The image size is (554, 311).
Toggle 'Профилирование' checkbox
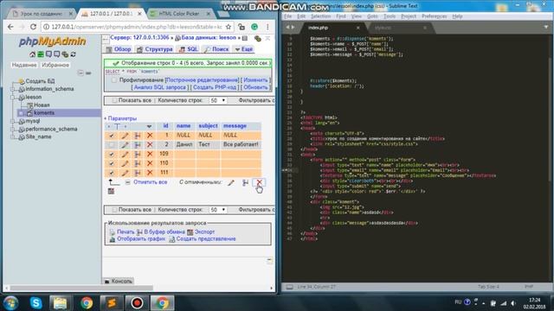click(x=113, y=80)
